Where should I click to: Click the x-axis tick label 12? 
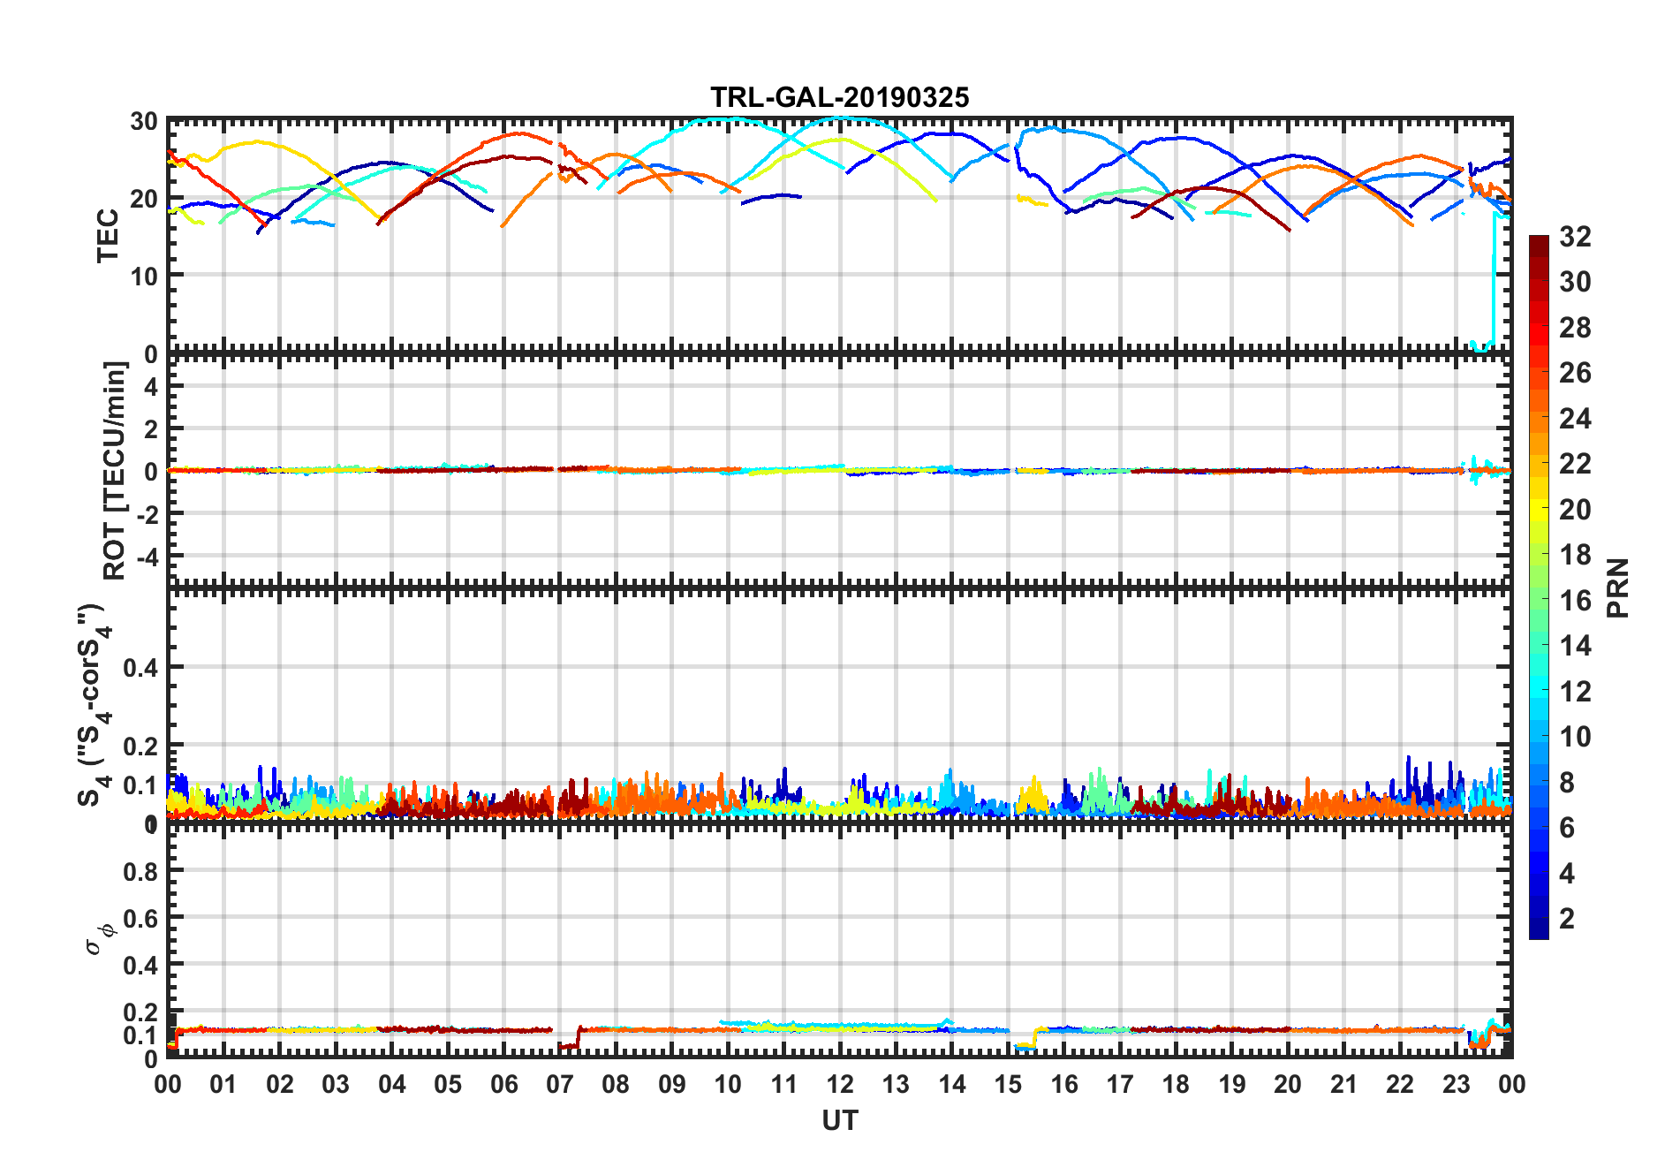(x=839, y=1085)
